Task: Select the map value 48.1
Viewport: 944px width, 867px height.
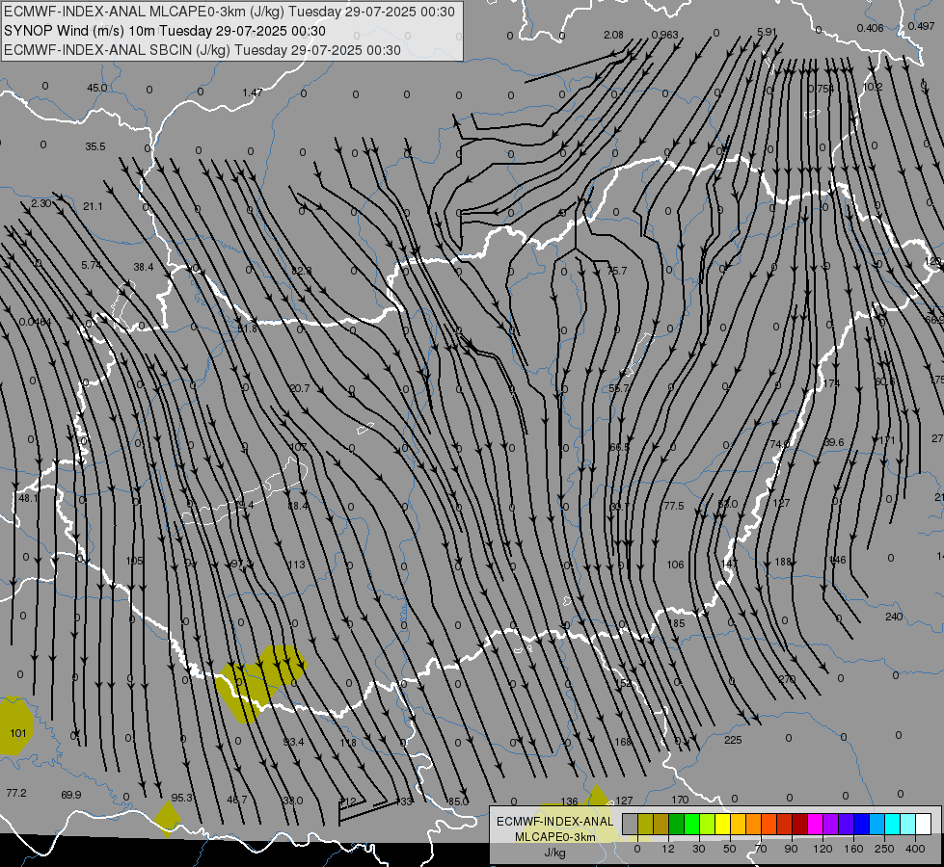Action: 28,498
